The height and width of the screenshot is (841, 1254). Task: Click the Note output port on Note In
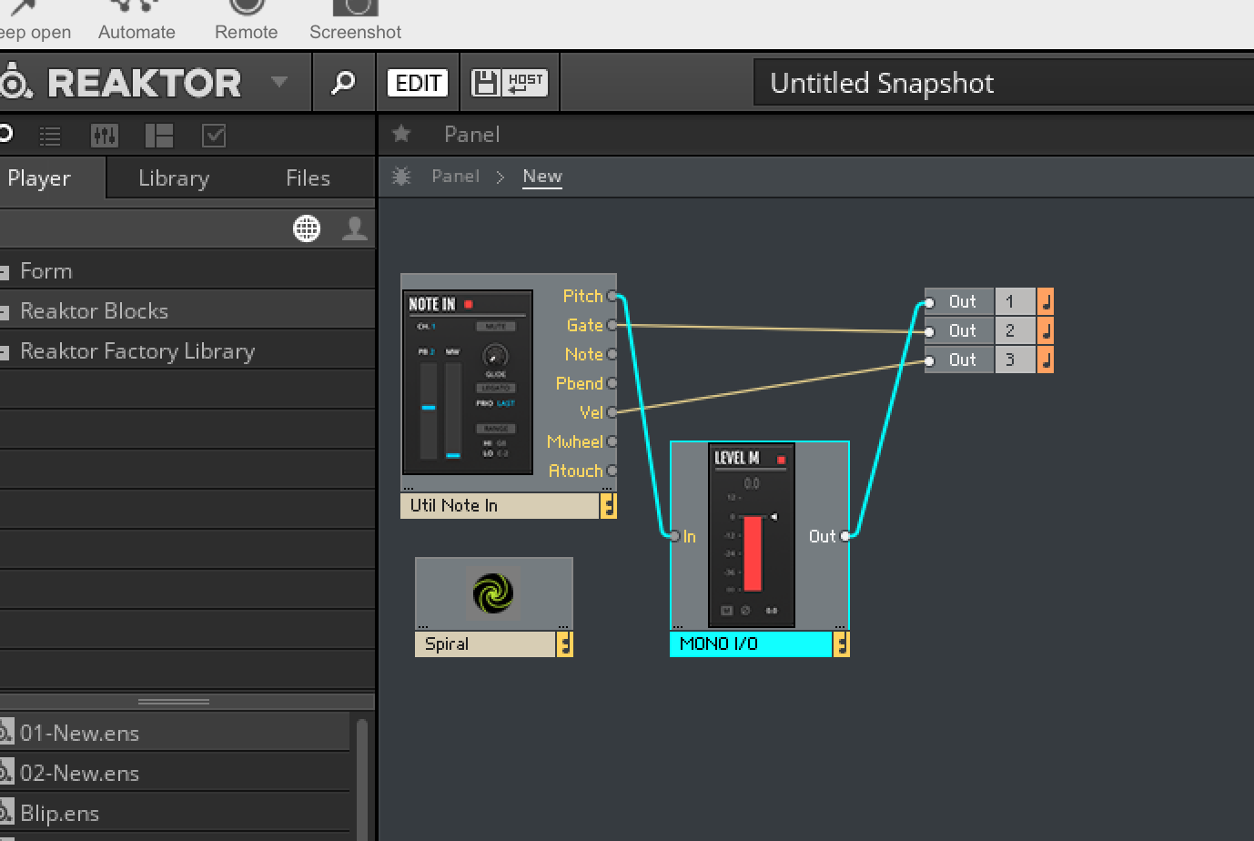[612, 354]
